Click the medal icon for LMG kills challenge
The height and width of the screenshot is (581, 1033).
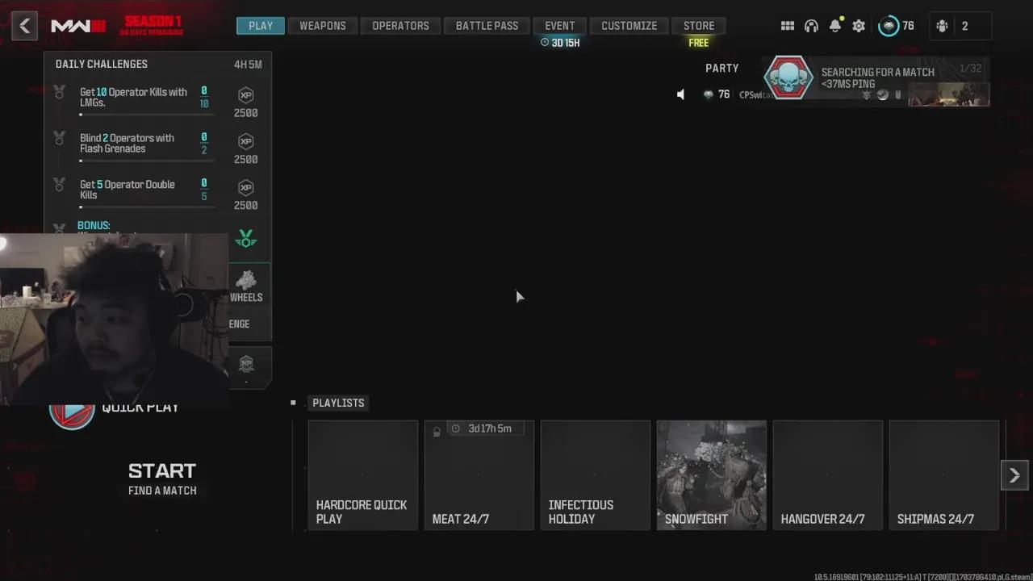pyautogui.click(x=59, y=92)
